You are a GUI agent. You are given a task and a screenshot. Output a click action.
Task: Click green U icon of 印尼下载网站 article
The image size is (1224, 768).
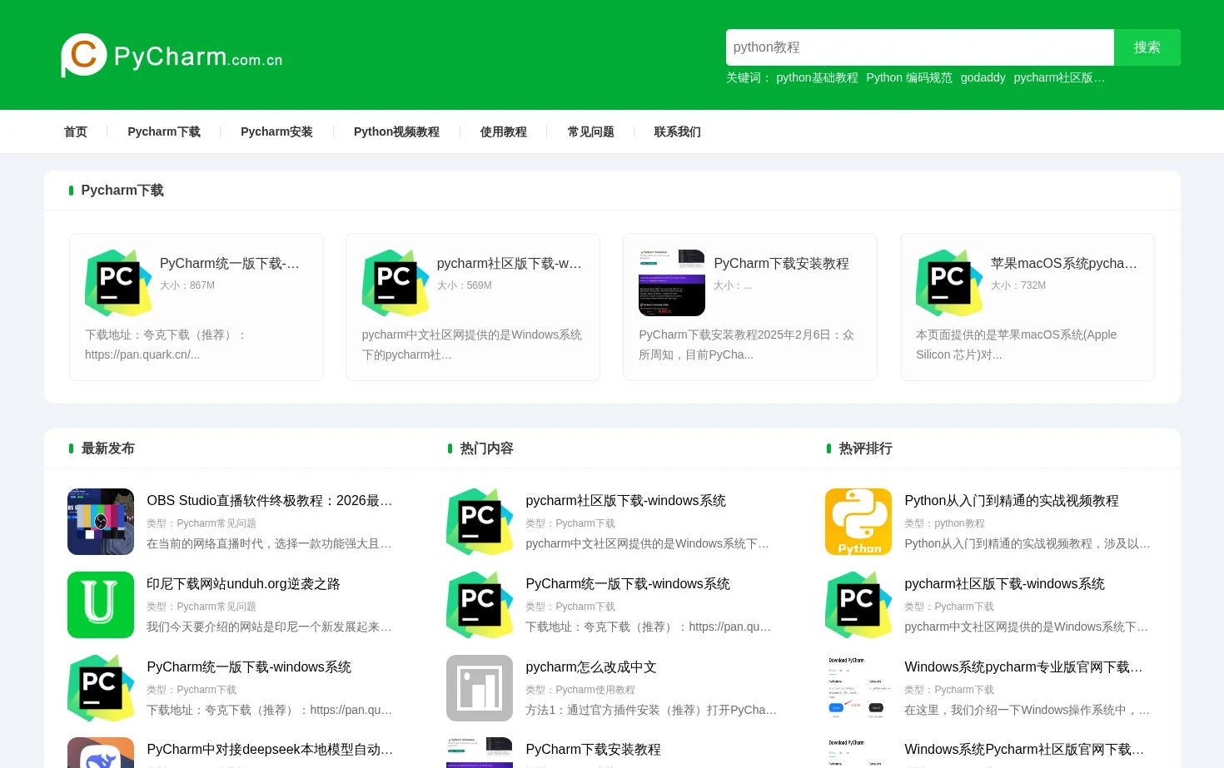101,605
